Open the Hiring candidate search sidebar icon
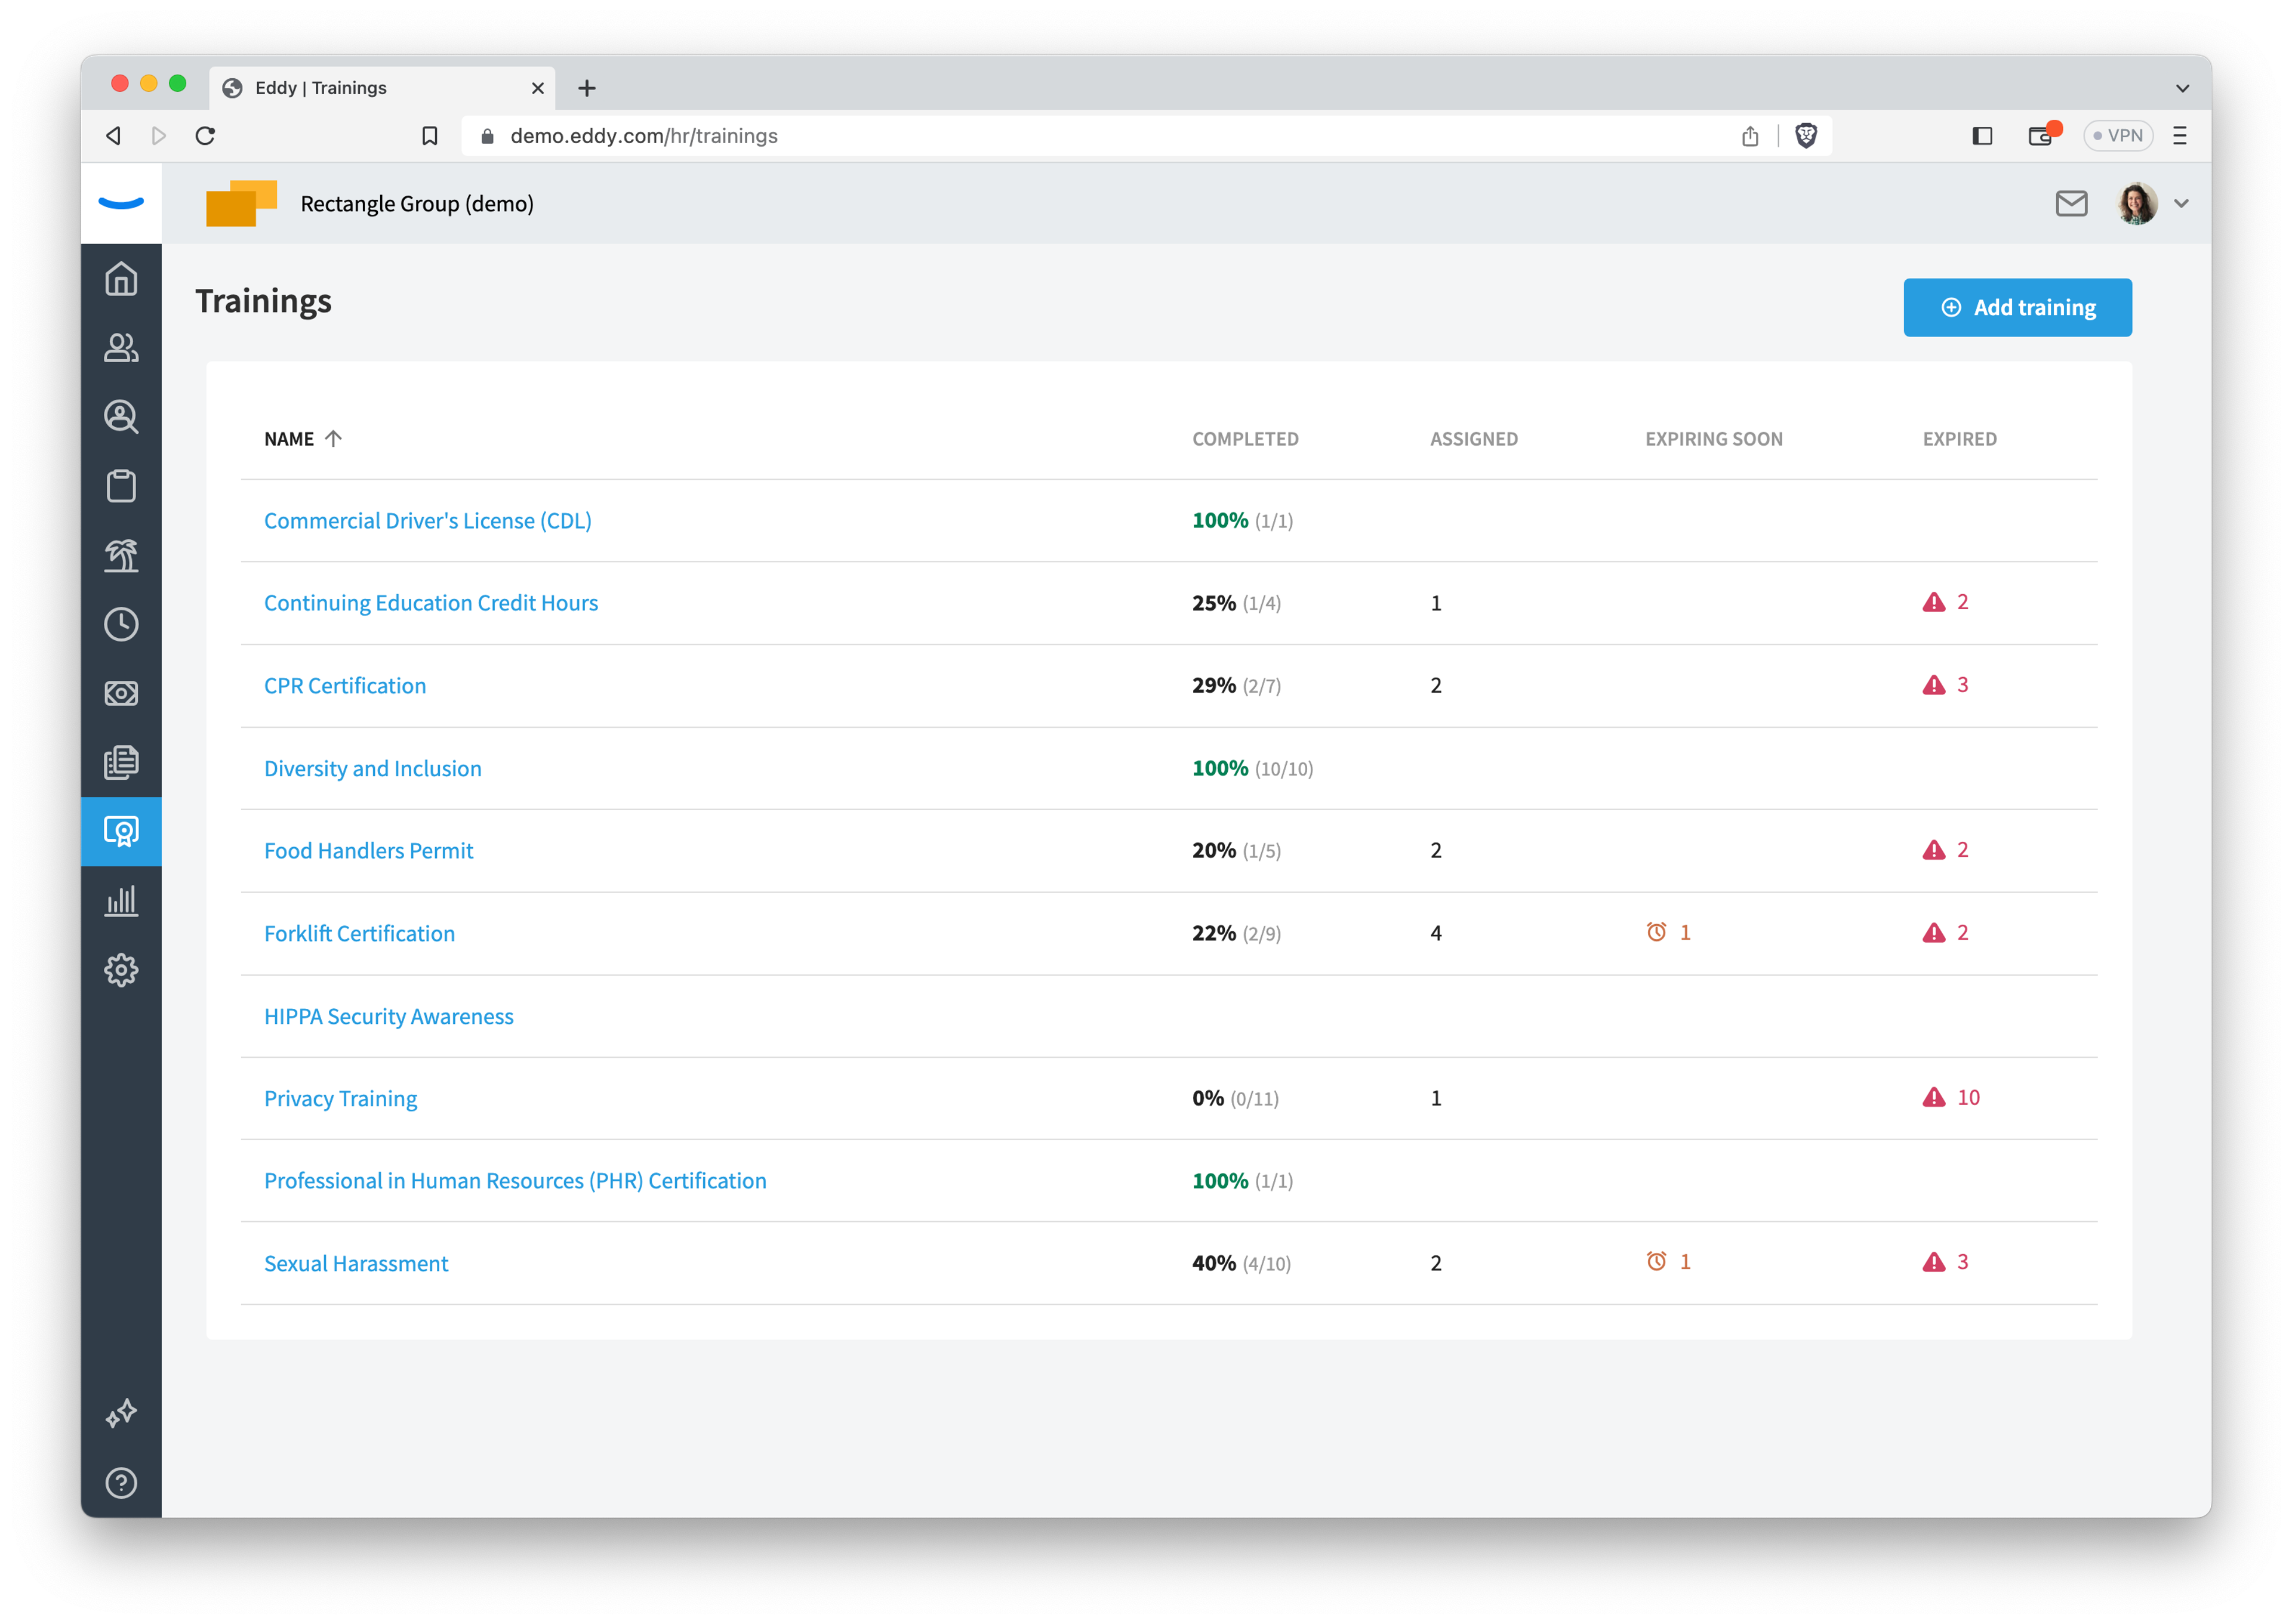Image resolution: width=2292 pixels, height=1624 pixels. click(121, 416)
